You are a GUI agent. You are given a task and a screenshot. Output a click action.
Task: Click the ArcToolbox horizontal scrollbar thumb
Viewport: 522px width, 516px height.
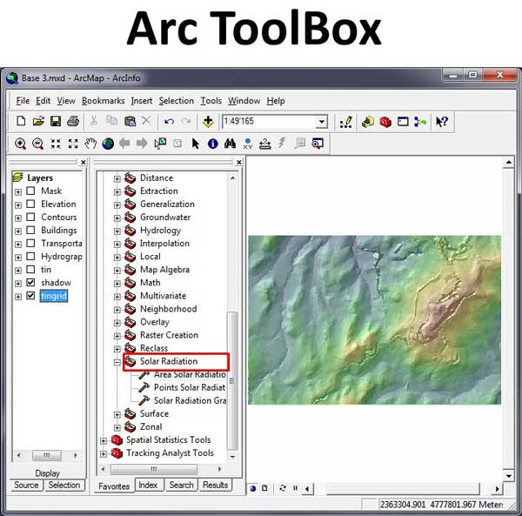(x=154, y=469)
